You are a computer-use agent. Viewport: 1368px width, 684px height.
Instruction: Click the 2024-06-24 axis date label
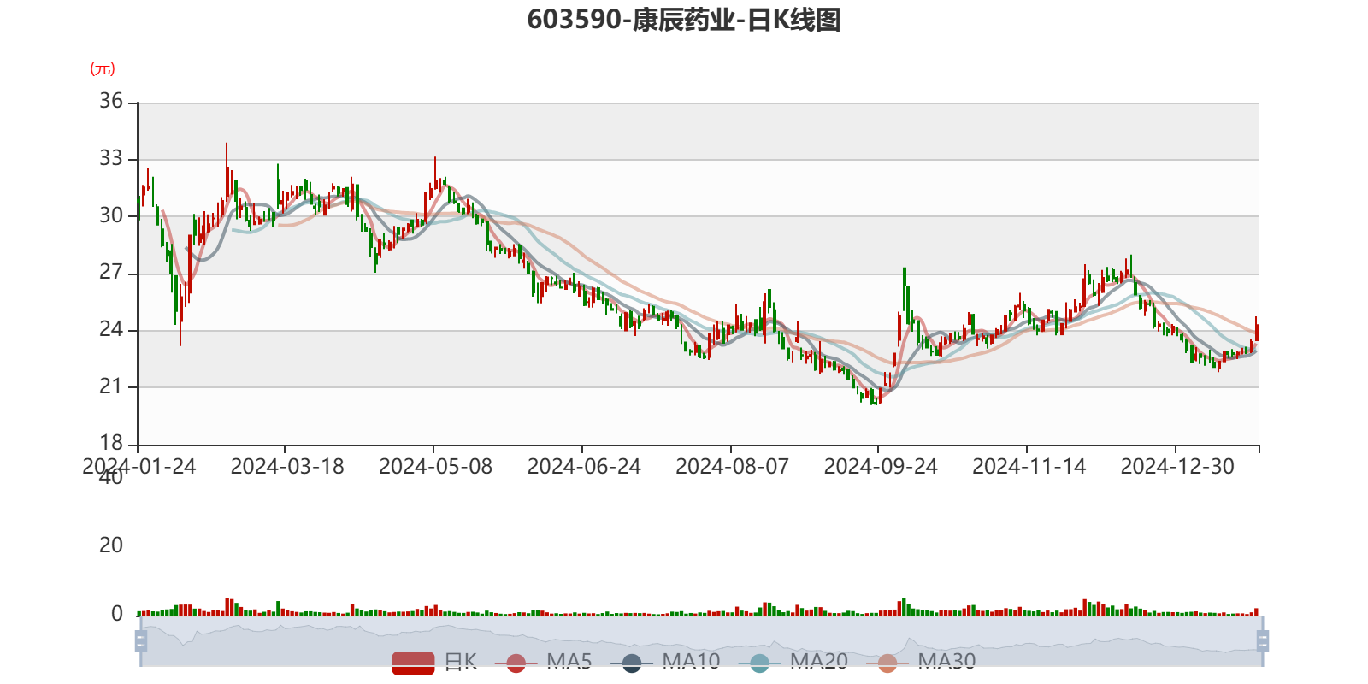pyautogui.click(x=584, y=466)
